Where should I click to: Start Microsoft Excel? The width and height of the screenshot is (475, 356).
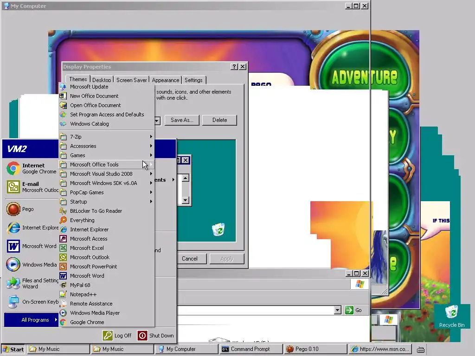point(107,248)
